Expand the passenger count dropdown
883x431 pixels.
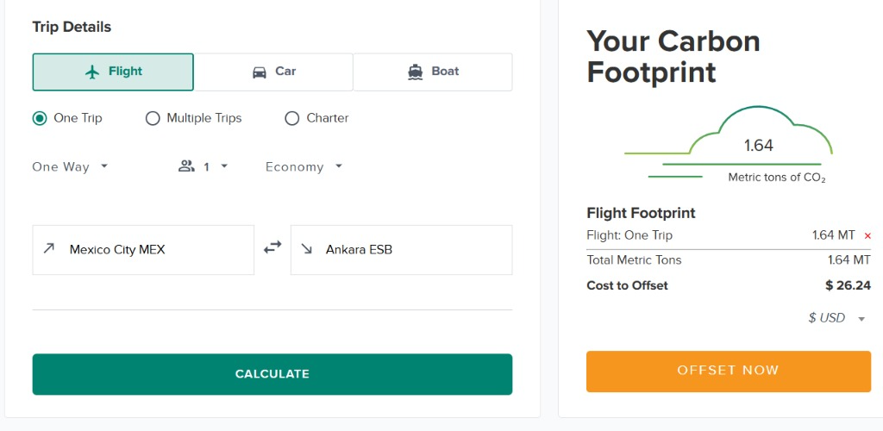[x=216, y=166]
